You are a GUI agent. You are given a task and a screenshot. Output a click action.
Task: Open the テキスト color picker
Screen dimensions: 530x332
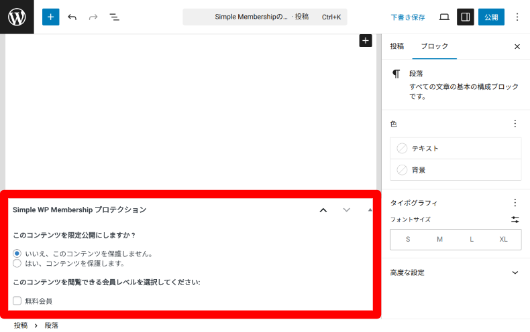pos(456,148)
